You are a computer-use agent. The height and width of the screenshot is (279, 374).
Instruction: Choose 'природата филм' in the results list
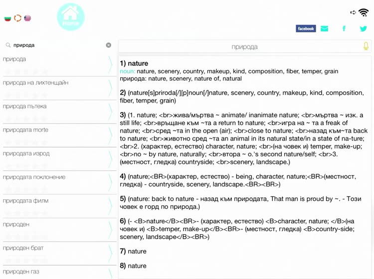pyautogui.click(x=50, y=201)
